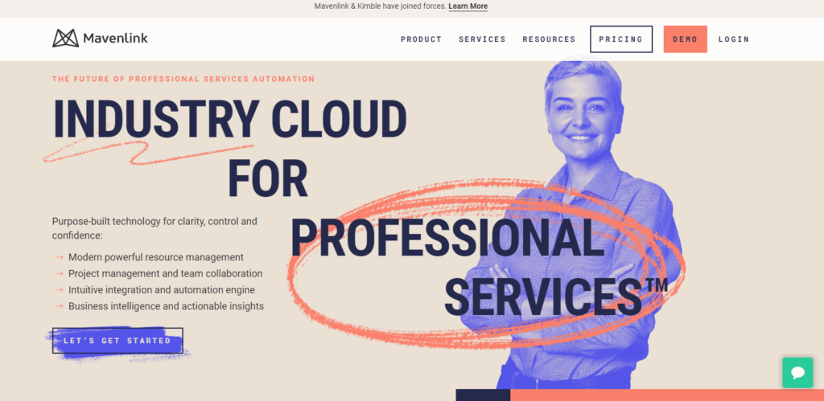The height and width of the screenshot is (401, 824).
Task: Click arrow beside Intuitive integration and automation engine
Action: point(59,290)
